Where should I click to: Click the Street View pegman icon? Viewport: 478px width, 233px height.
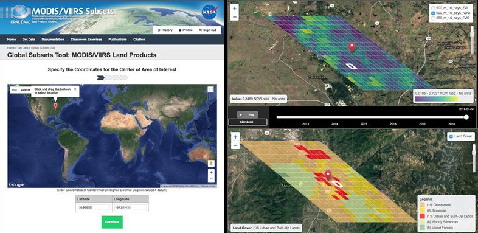click(210, 164)
